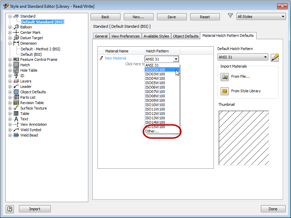Click the From Style Library icon
Screen dimensions: 291x218
pyautogui.click(x=224, y=91)
